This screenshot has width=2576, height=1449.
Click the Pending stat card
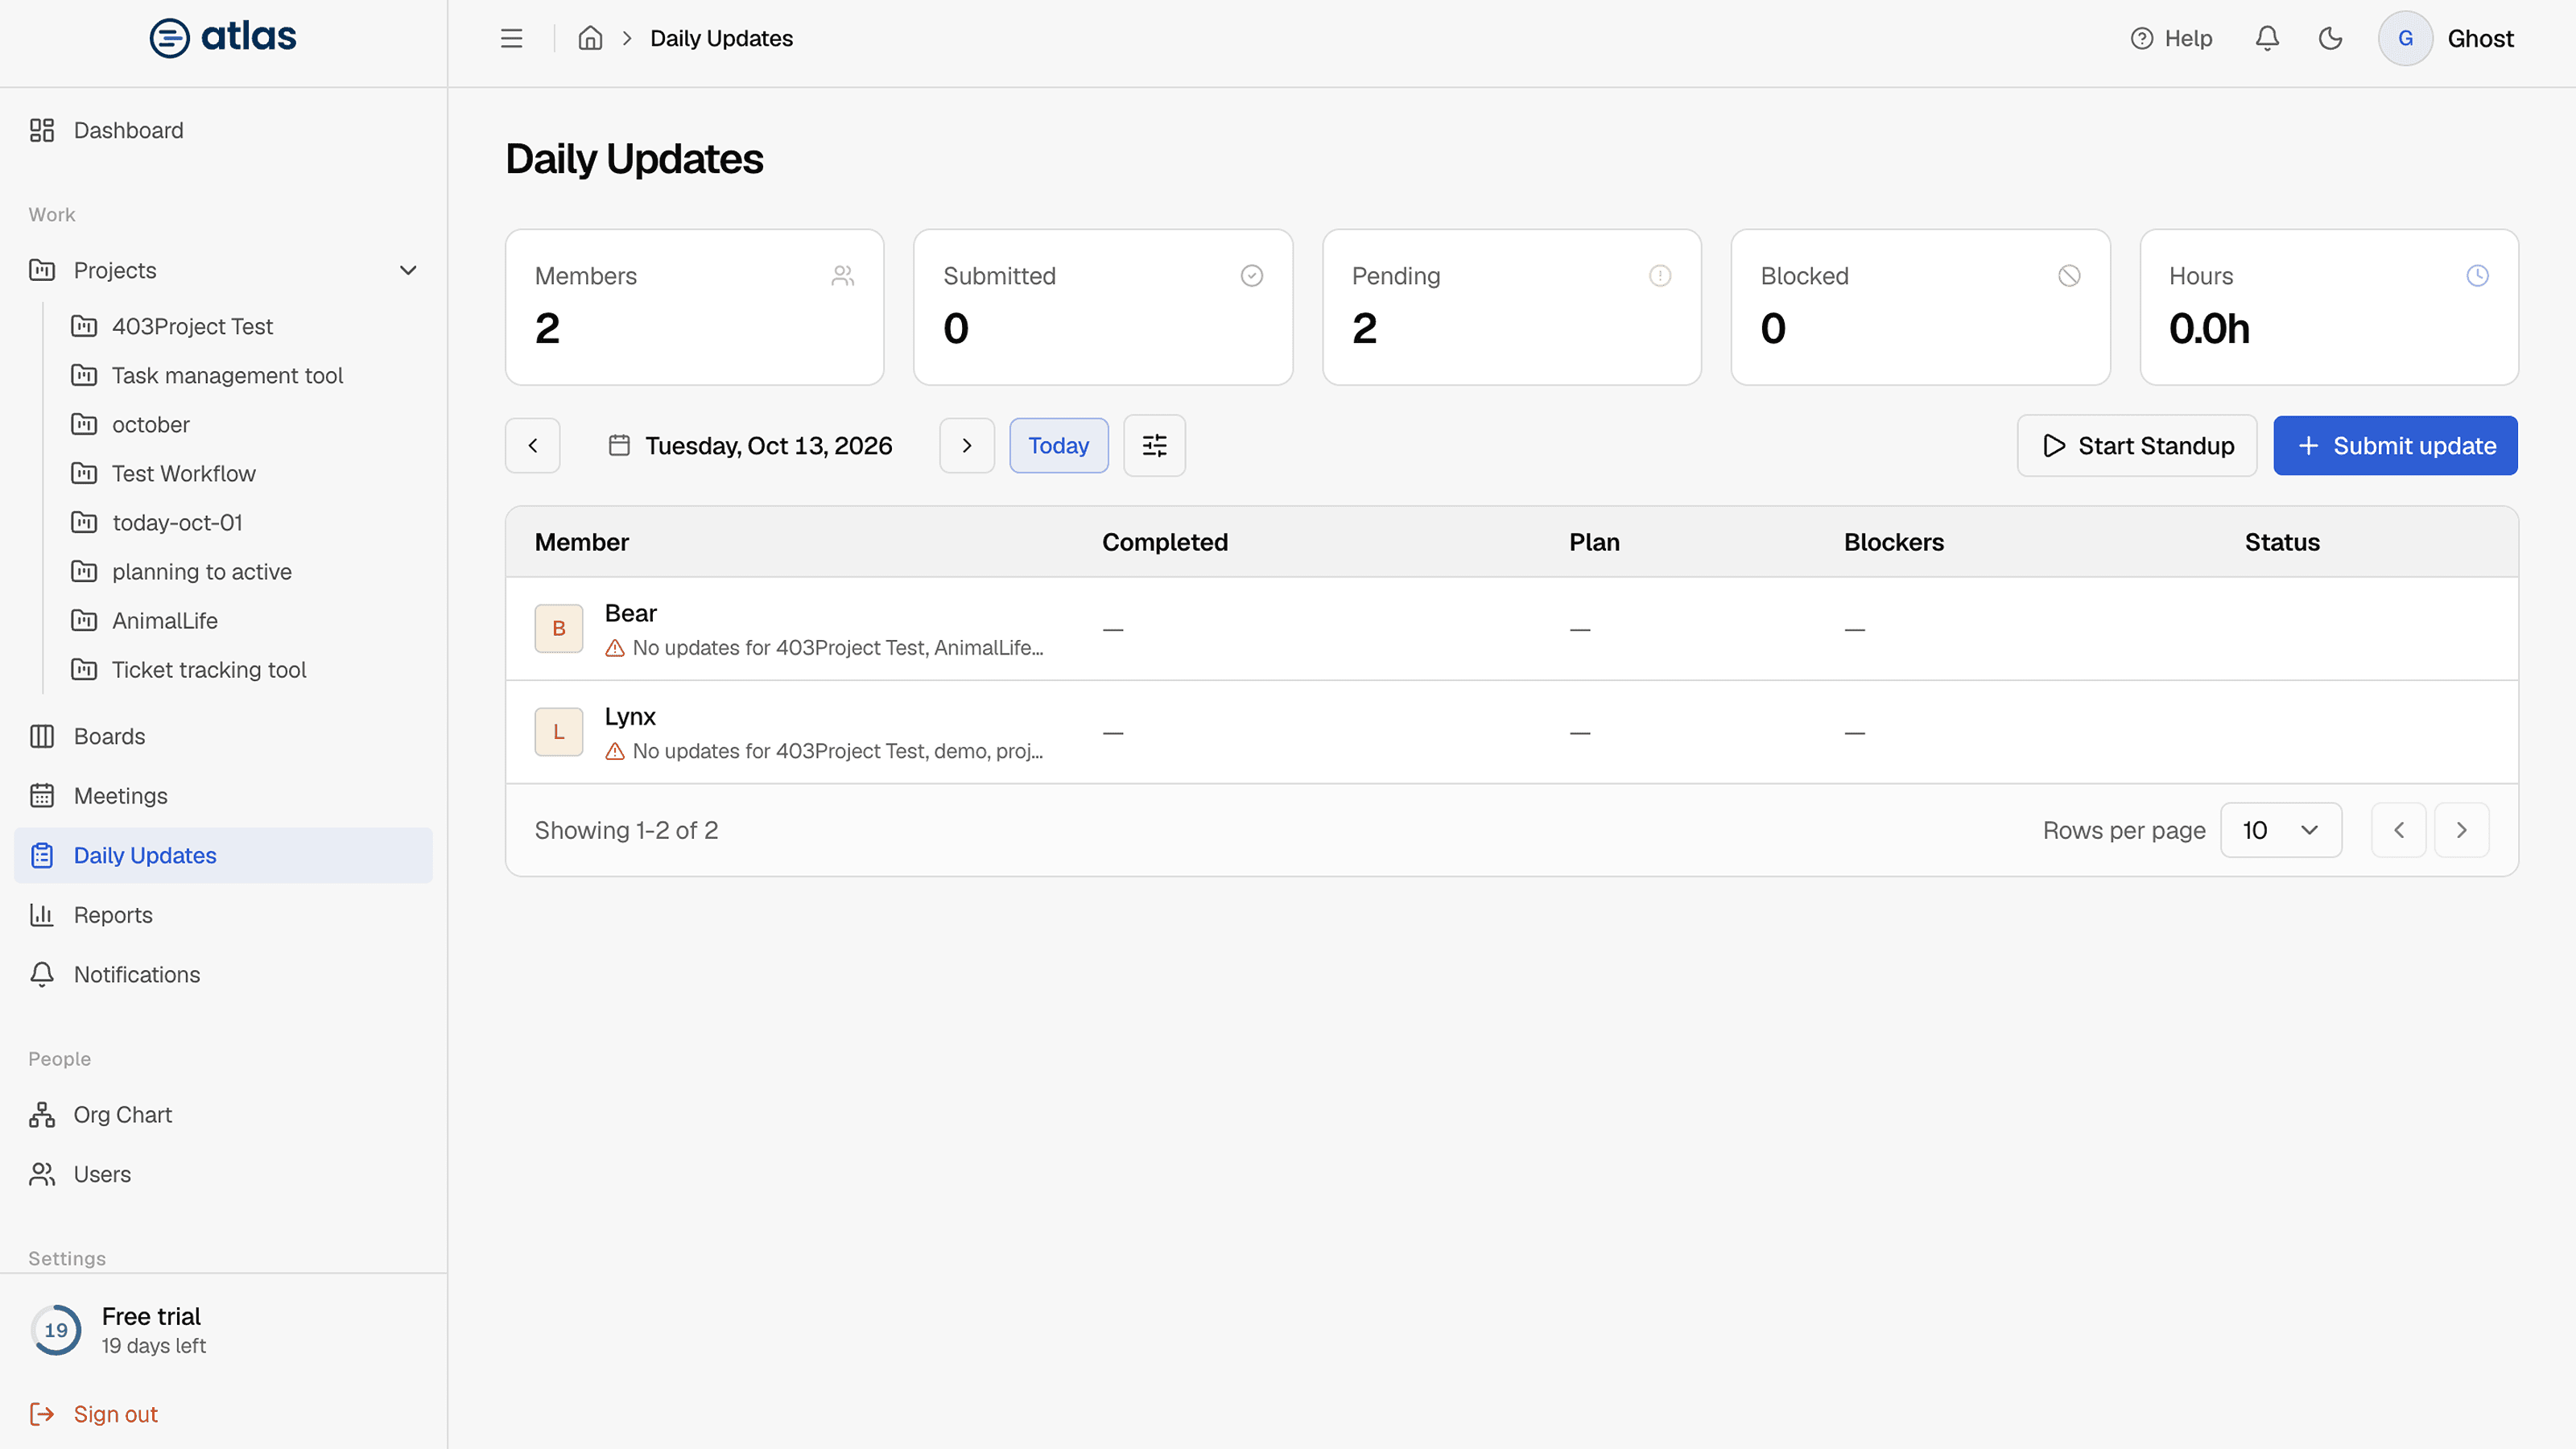point(1511,307)
